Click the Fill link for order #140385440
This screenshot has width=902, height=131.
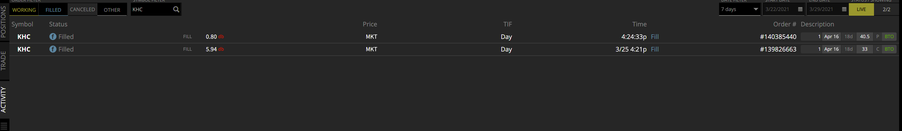(x=654, y=37)
